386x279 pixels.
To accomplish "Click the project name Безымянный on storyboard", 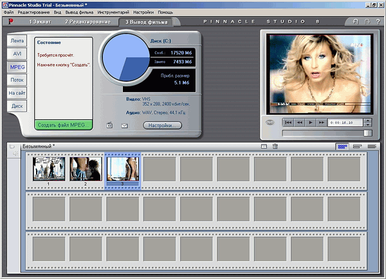I will coord(39,146).
